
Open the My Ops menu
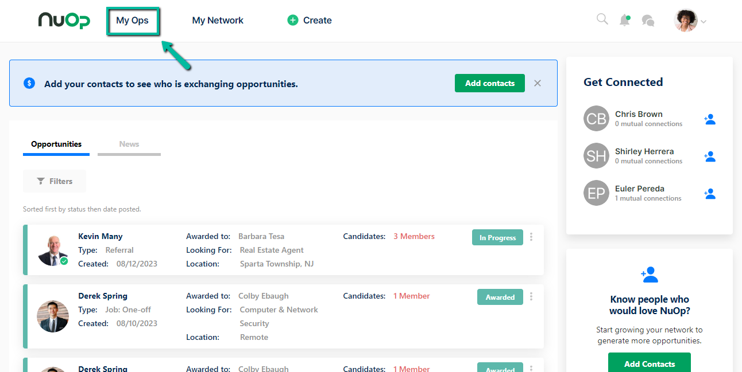click(132, 21)
